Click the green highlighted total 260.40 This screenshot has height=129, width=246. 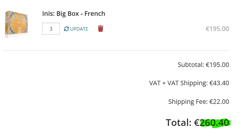point(215,123)
